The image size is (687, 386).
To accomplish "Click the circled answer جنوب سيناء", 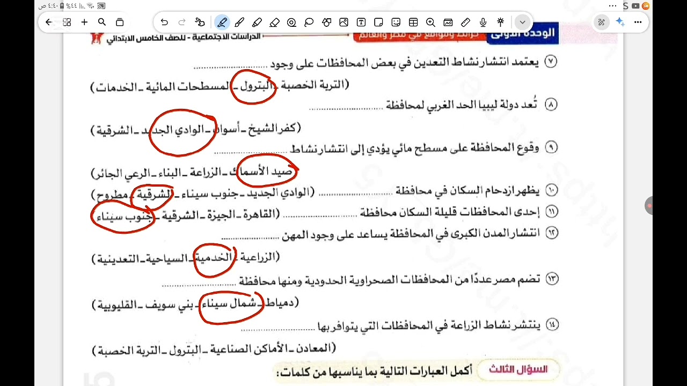I will 122,217.
